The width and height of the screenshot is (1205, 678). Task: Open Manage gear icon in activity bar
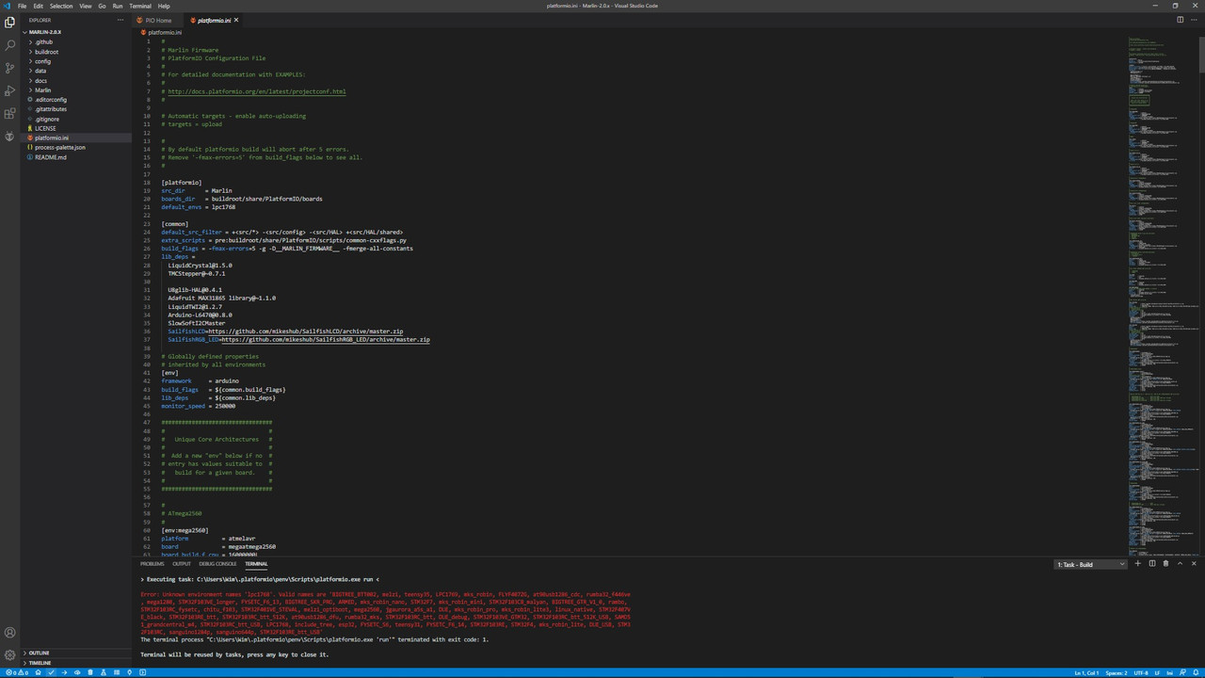click(10, 654)
